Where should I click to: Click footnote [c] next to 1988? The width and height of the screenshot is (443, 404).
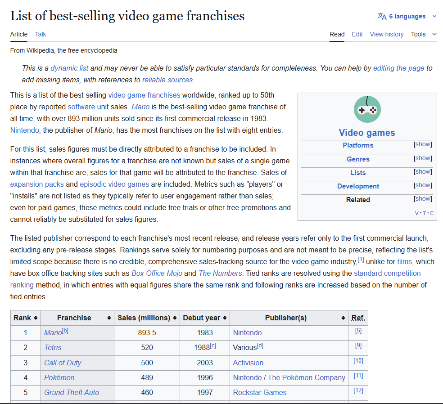coord(213,346)
